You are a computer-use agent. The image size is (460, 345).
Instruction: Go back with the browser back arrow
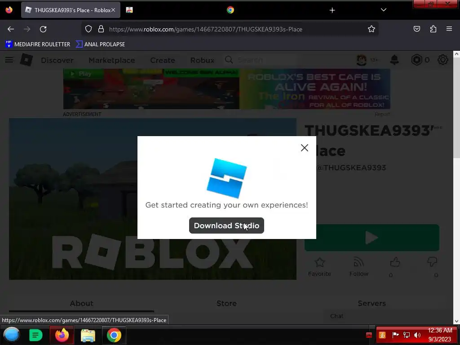[11, 29]
